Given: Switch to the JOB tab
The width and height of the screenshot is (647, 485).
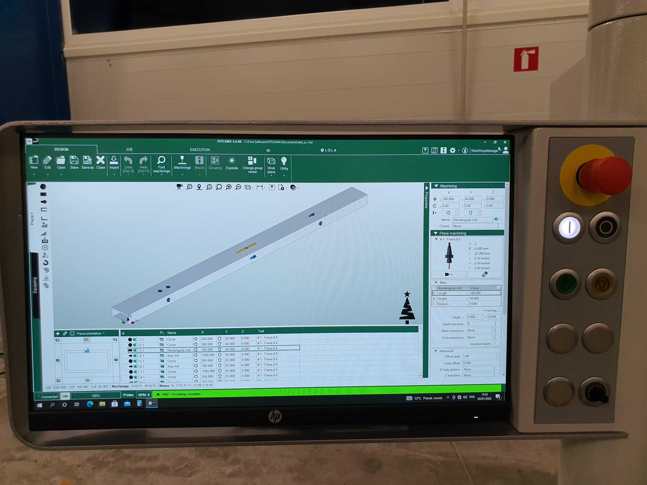Looking at the screenshot, I should click(x=129, y=149).
